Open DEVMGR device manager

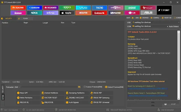click(144, 18)
